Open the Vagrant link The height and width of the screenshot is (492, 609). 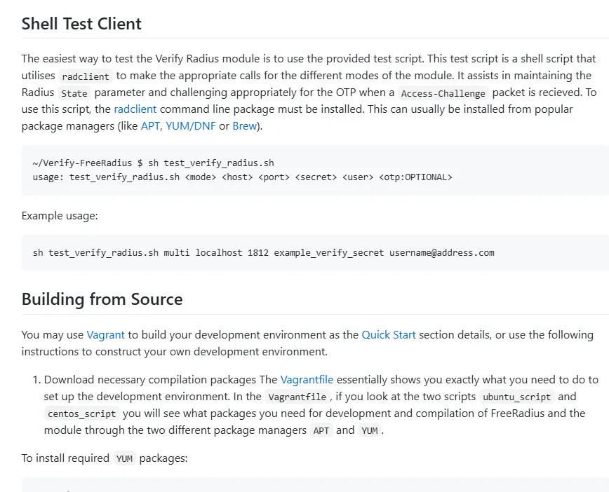tap(106, 335)
